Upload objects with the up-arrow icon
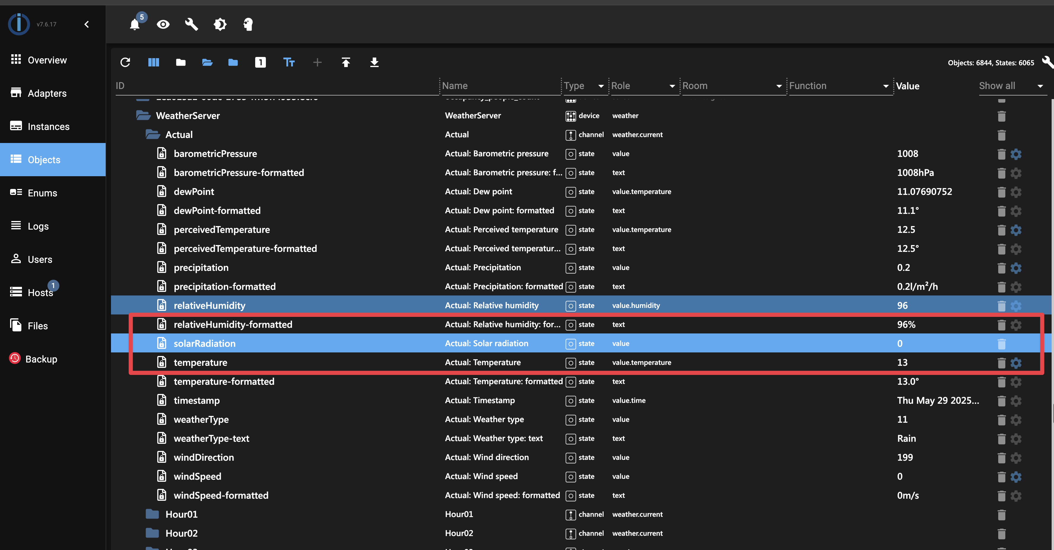This screenshot has height=550, width=1054. [x=346, y=62]
